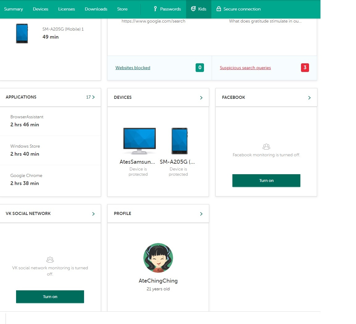Click the DEVICES card heading
Viewport: 356px width, 324px height.
pos(123,97)
